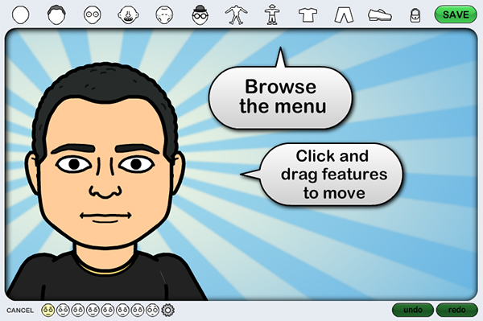Open the eyes menu icon
This screenshot has width=483, height=321.
click(x=93, y=14)
